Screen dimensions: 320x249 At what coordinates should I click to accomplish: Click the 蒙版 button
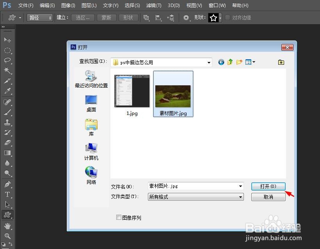click(106, 18)
